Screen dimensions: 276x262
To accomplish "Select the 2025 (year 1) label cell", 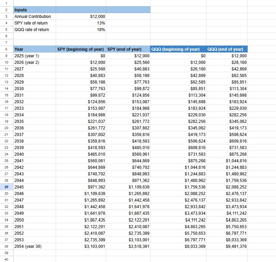I will pyautogui.click(x=34, y=56).
